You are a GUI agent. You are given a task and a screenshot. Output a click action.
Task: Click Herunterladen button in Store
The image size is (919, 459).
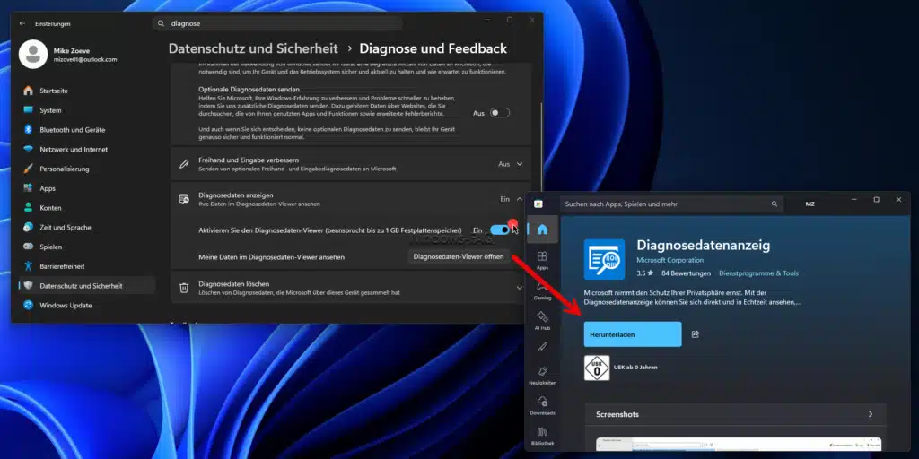click(633, 334)
